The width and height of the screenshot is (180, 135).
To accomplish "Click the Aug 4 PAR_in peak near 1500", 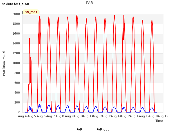I will tap(30, 39).
